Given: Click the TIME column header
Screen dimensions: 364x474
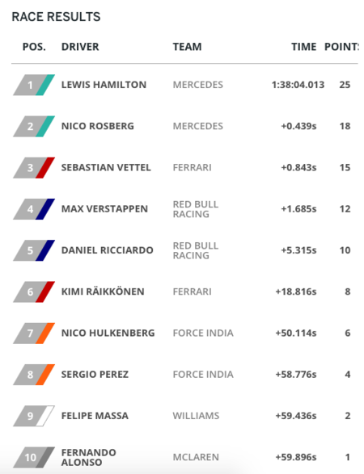Looking at the screenshot, I should click(x=303, y=47).
